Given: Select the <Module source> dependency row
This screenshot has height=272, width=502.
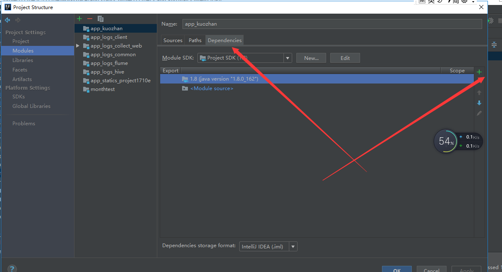Looking at the screenshot, I should (x=317, y=88).
